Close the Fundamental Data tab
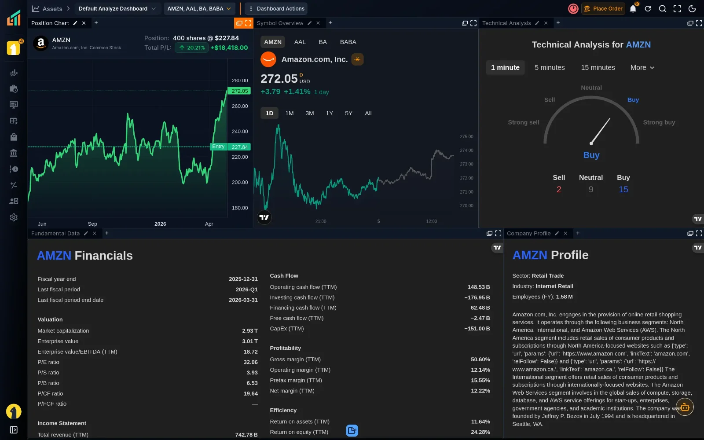Screen dimensions: 704x440 click(x=94, y=233)
